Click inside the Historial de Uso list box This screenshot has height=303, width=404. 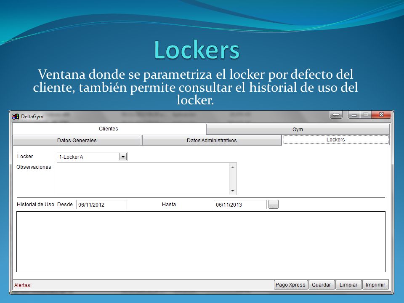(201, 242)
